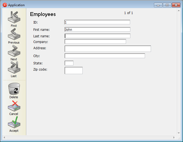This screenshot has height=142, width=183.
Task: Click into the First name field
Action: pyautogui.click(x=97, y=29)
